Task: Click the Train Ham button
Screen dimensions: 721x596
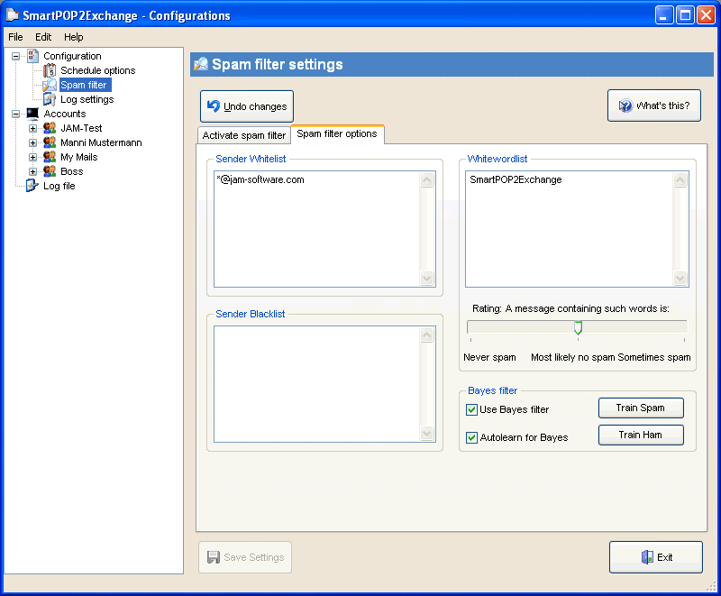Action: click(x=641, y=435)
